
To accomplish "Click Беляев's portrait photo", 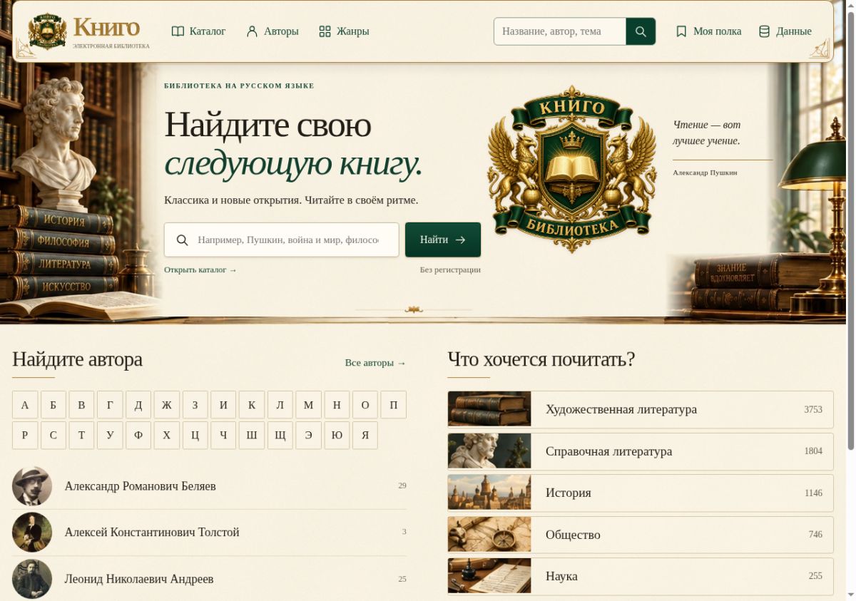I will coord(32,486).
